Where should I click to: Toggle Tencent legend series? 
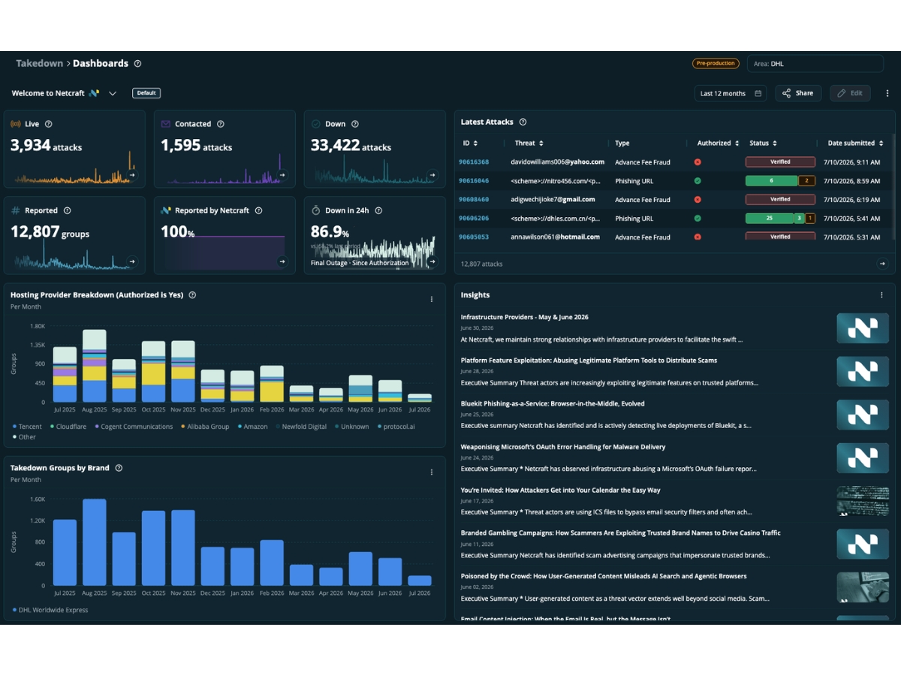tap(27, 427)
